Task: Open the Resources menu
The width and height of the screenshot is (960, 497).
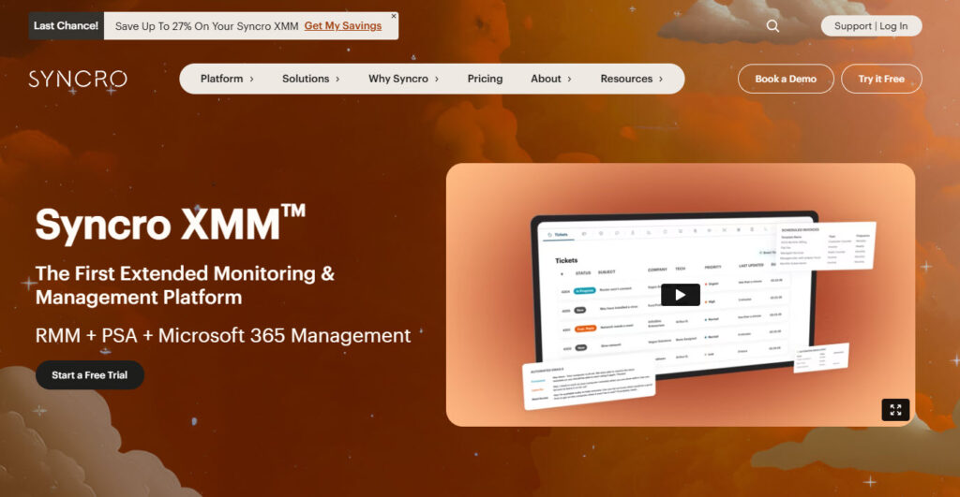Action: click(x=631, y=79)
